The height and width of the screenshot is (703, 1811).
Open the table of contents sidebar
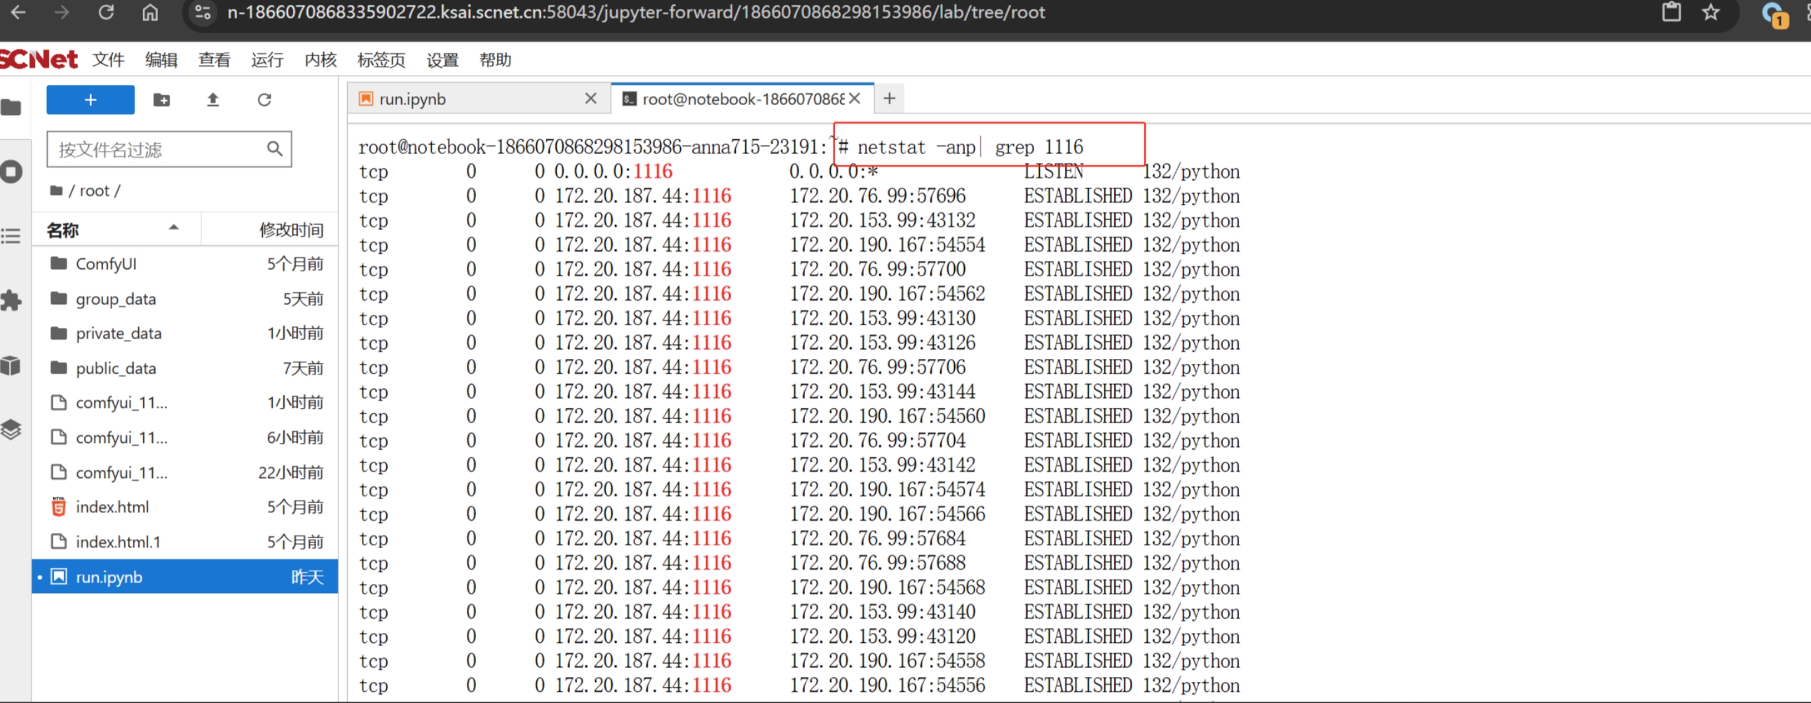click(12, 236)
